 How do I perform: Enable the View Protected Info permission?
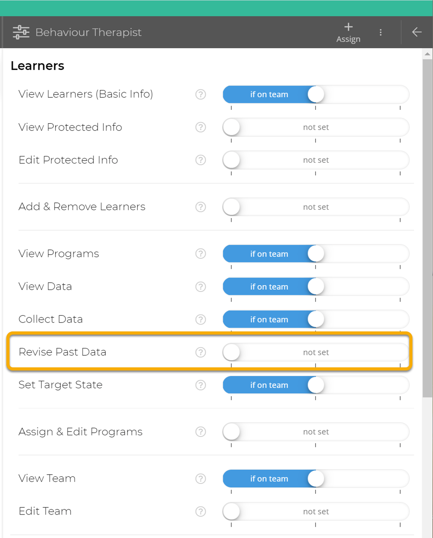point(316,127)
